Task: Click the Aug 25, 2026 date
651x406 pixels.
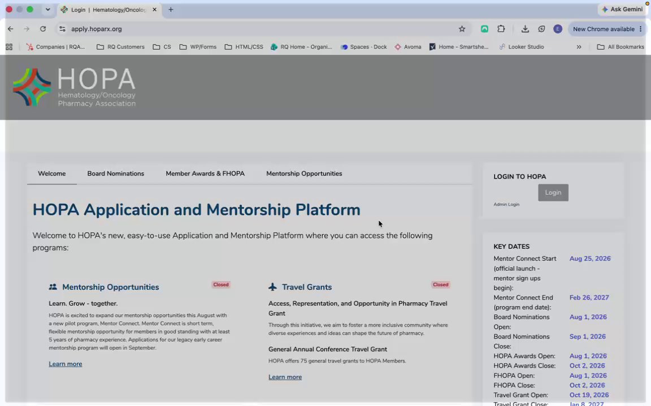Action: coord(590,258)
